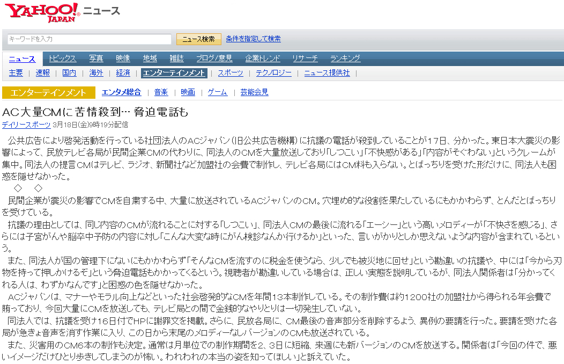564x364 pixels.
Task: Open the 条件を指定して検索 link
Action: pyautogui.click(x=253, y=39)
